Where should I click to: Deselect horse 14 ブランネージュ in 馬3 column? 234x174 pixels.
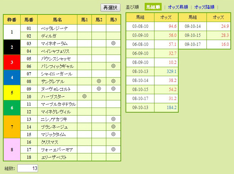(113, 127)
